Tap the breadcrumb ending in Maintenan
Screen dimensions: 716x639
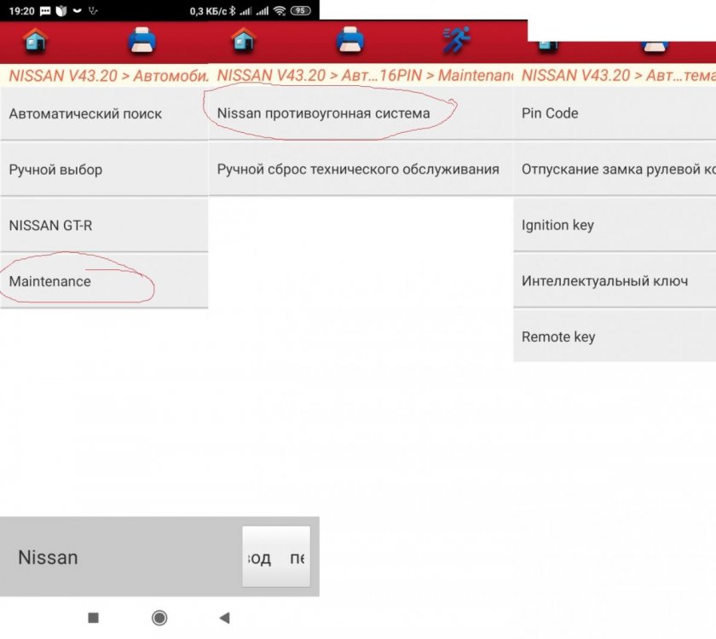[365, 75]
